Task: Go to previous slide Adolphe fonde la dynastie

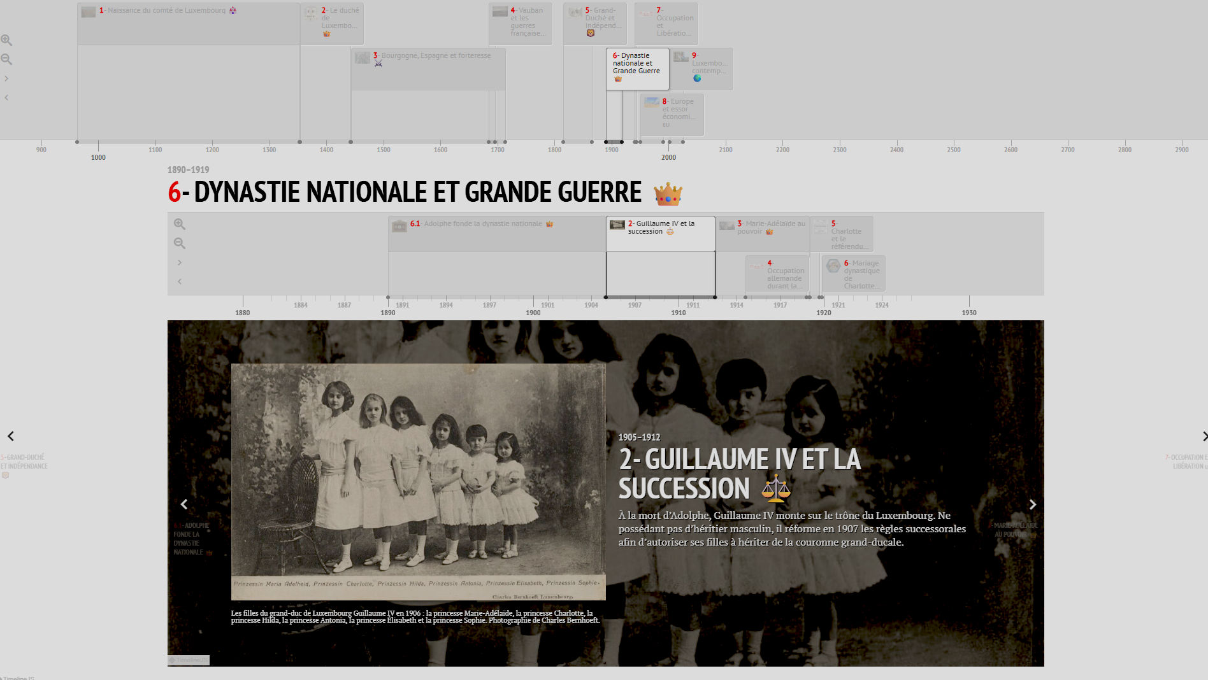Action: click(x=184, y=504)
